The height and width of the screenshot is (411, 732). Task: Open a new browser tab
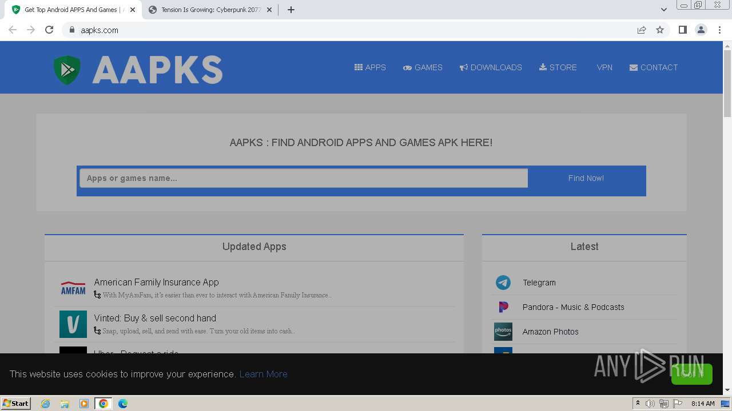point(291,10)
